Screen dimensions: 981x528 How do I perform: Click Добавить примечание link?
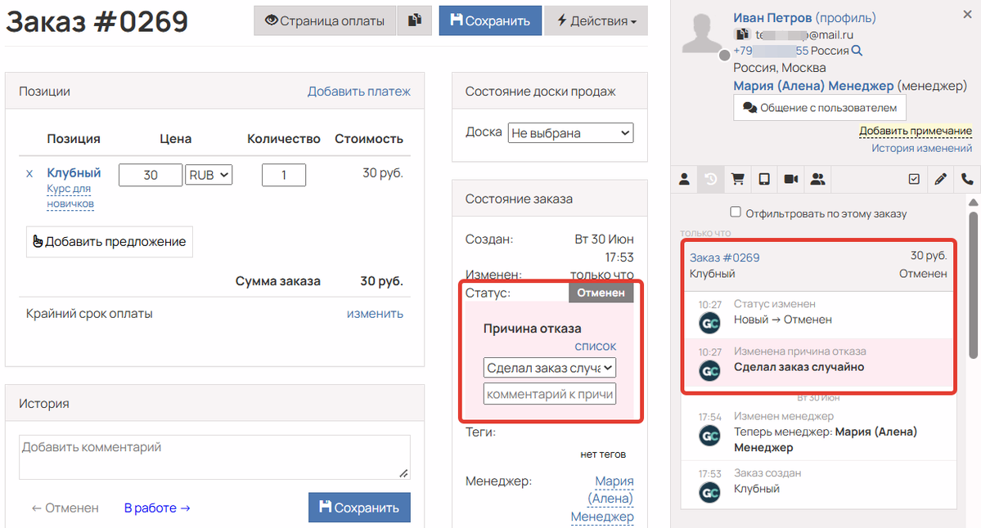point(916,131)
